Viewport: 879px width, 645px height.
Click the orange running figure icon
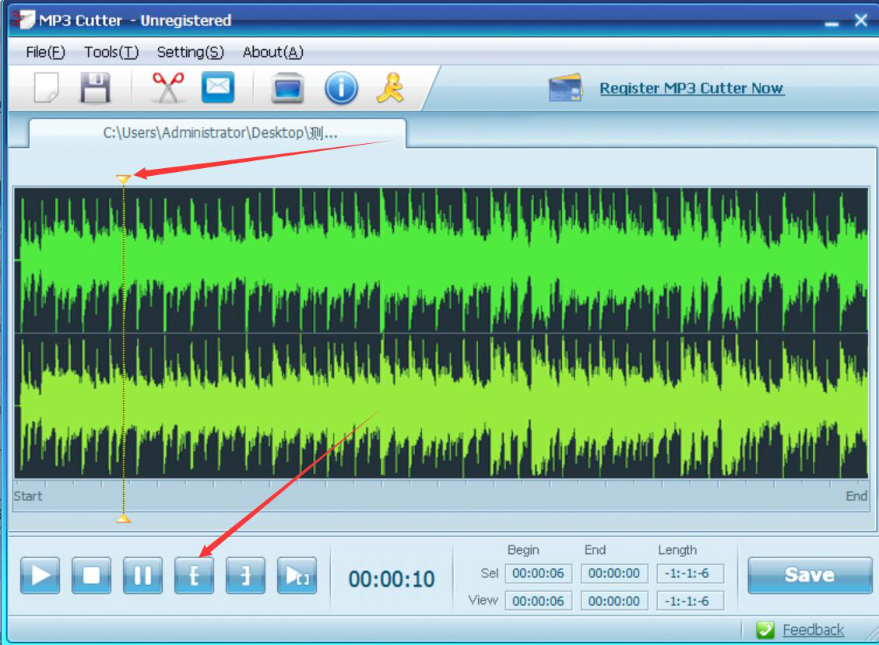pos(390,88)
